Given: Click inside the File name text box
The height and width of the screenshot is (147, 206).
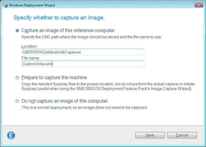Looking at the screenshot, I should coord(83,64).
